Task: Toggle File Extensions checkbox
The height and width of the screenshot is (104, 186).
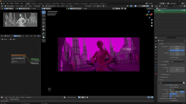Action: (x=170, y=85)
